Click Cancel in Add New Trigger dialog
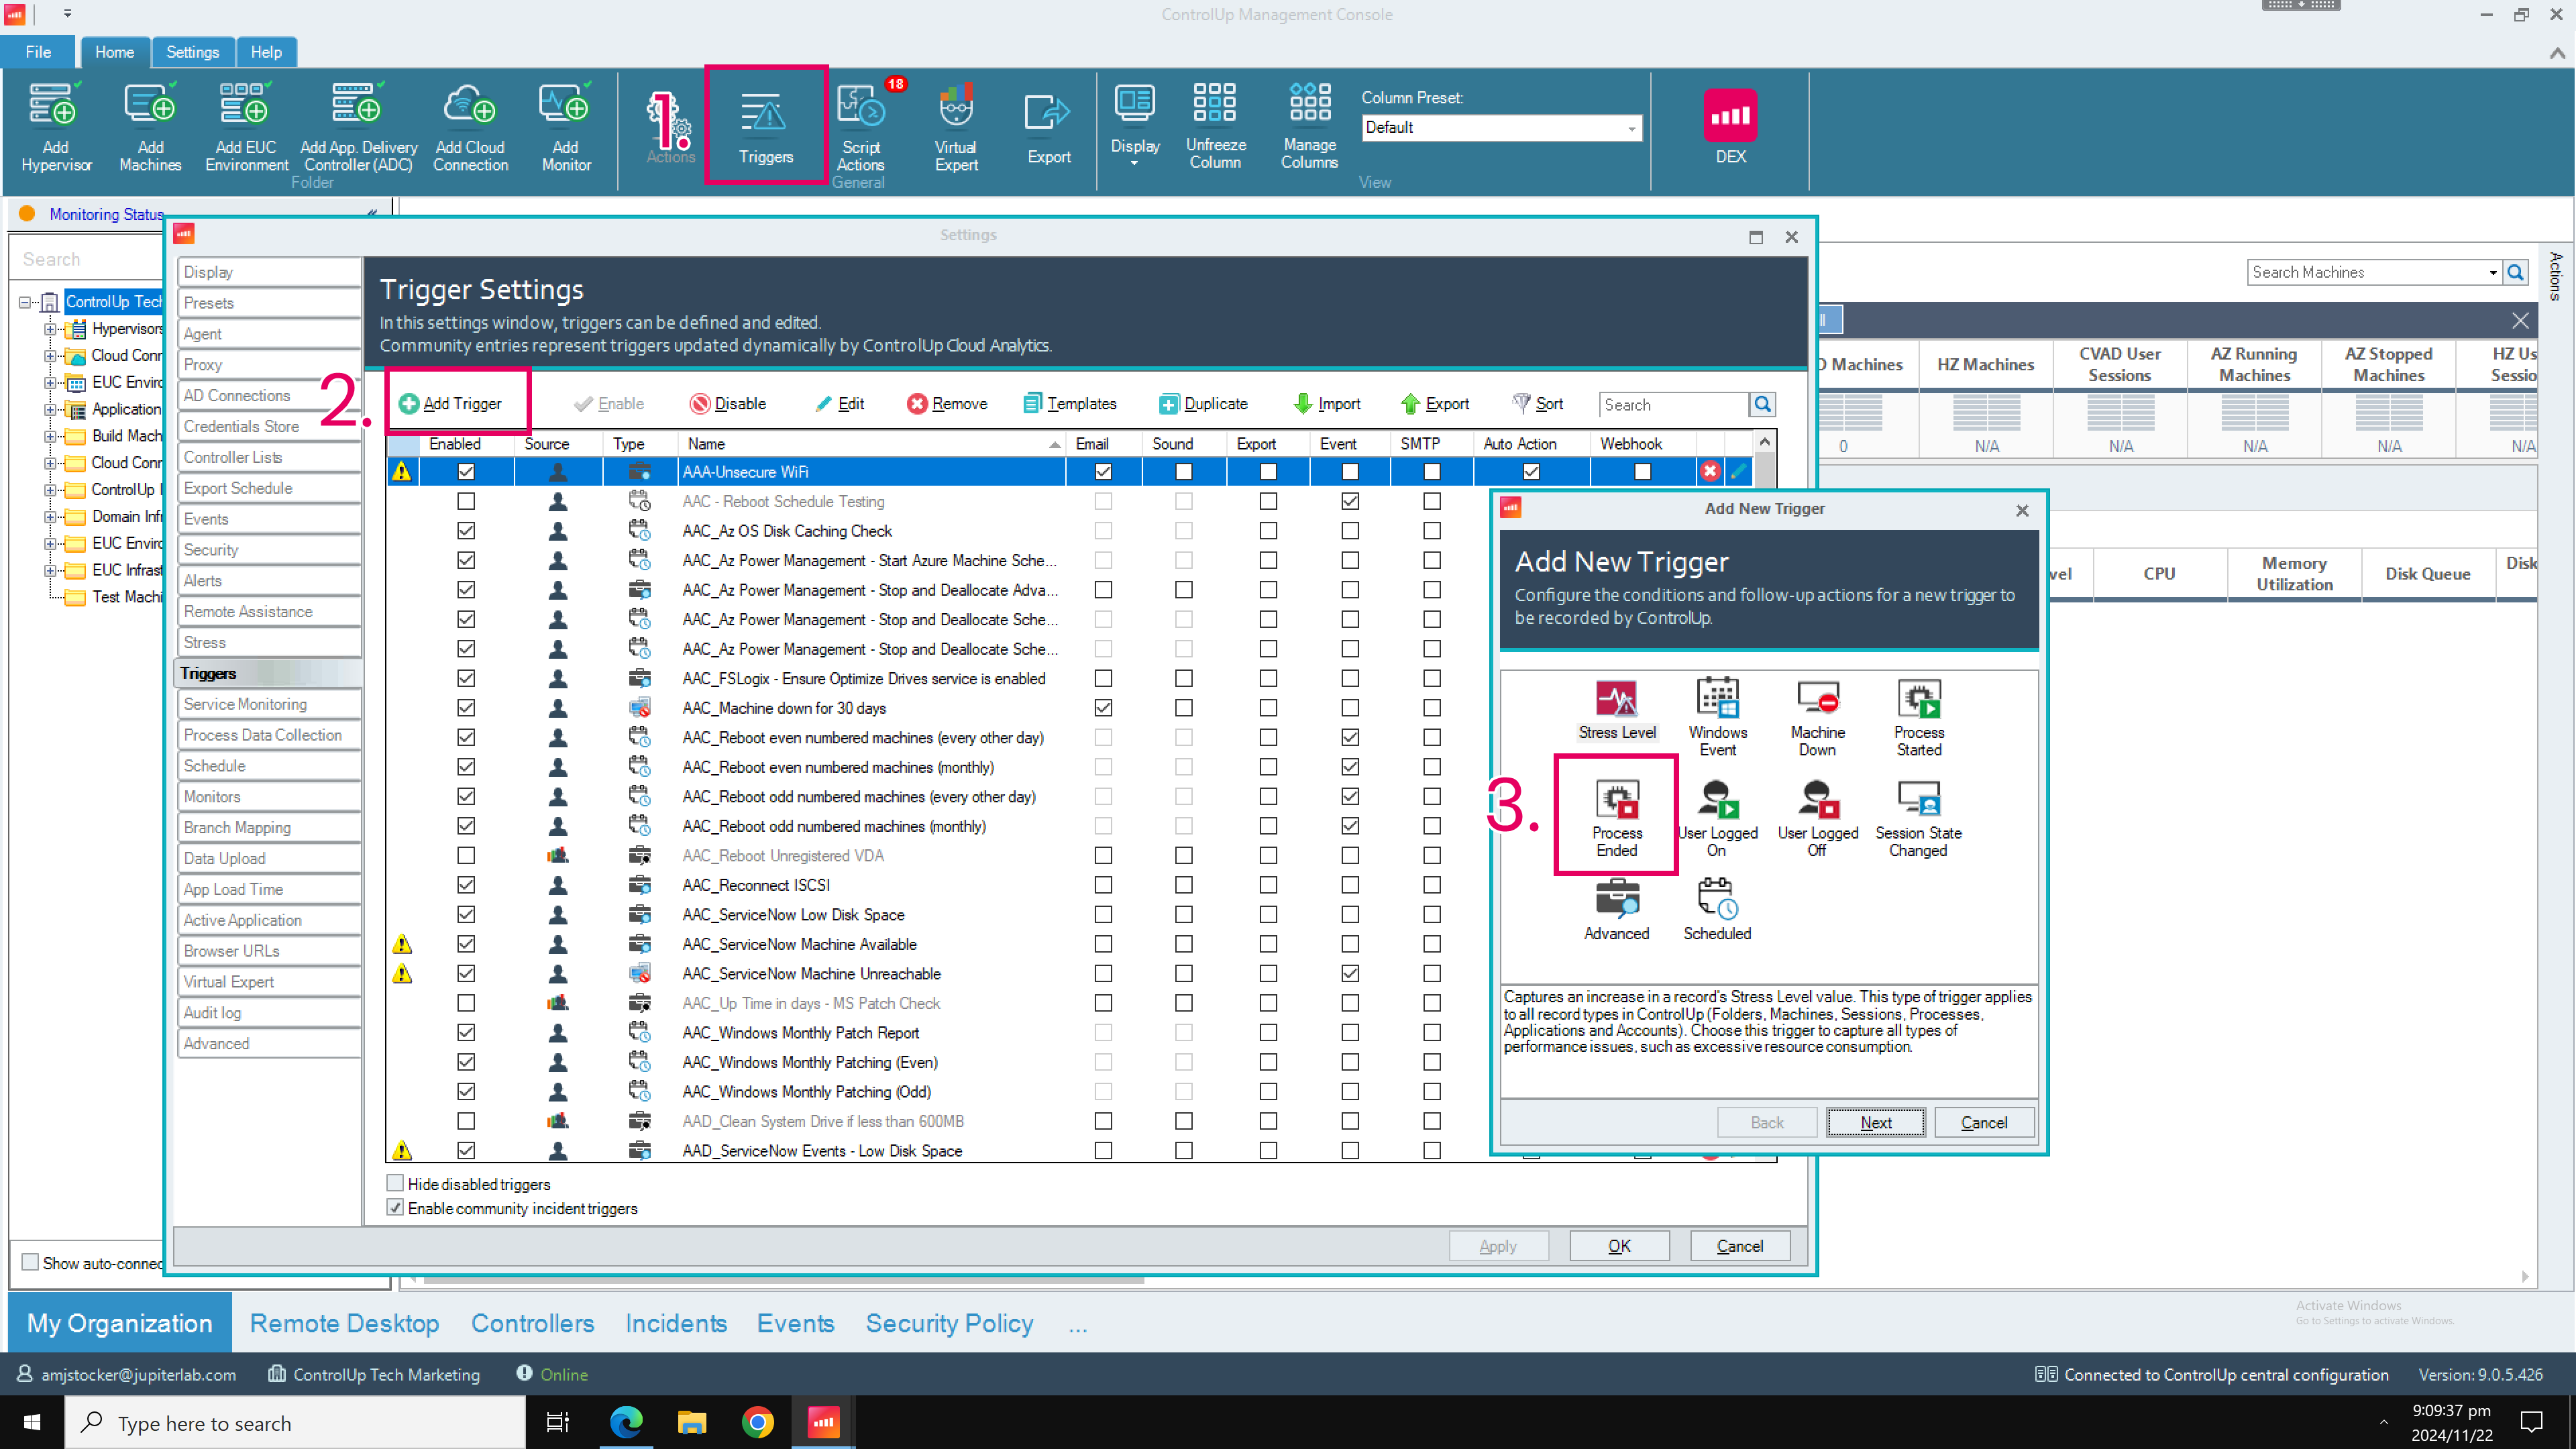This screenshot has width=2576, height=1449. (1984, 1122)
